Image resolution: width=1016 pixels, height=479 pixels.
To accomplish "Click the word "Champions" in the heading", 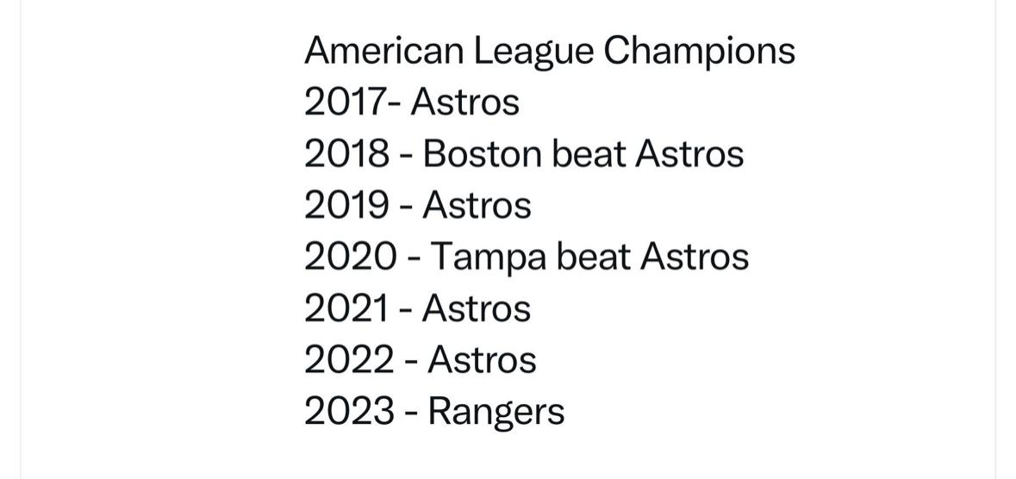I will point(699,51).
